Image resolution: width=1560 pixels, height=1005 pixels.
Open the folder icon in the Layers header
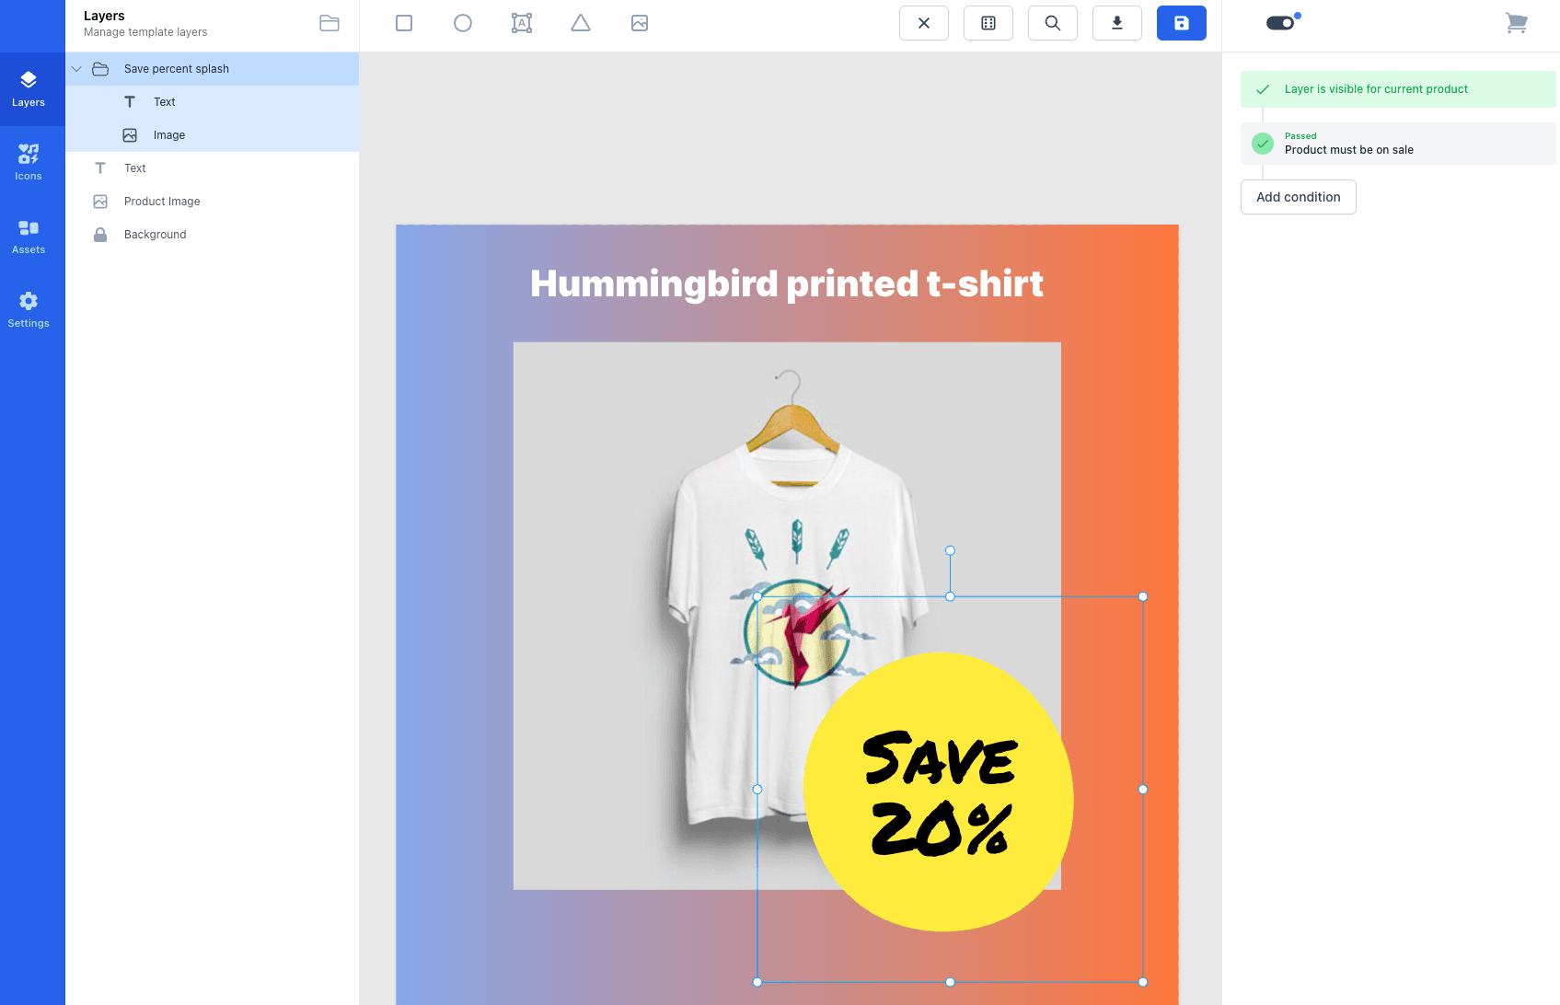point(329,23)
